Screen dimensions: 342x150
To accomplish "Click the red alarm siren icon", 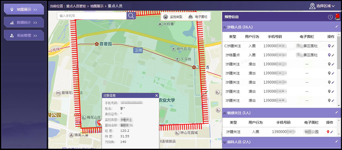I will [337, 17].
